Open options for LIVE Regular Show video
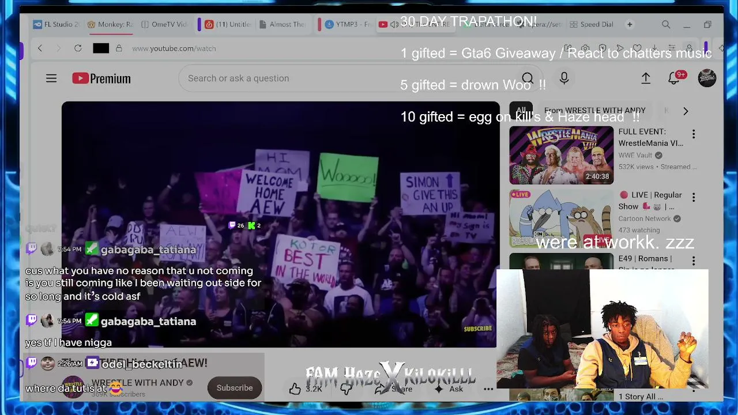 point(694,198)
